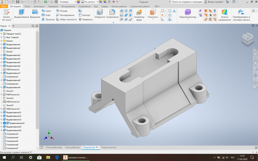The height and width of the screenshot is (161, 258).
Task: Open the Файл menu
Action: coord(4,6)
